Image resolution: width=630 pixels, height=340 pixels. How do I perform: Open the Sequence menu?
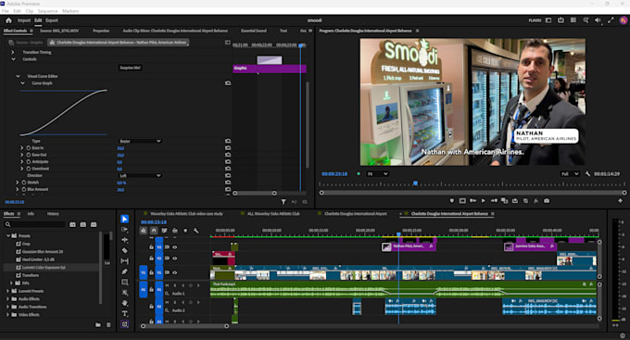[x=47, y=11]
